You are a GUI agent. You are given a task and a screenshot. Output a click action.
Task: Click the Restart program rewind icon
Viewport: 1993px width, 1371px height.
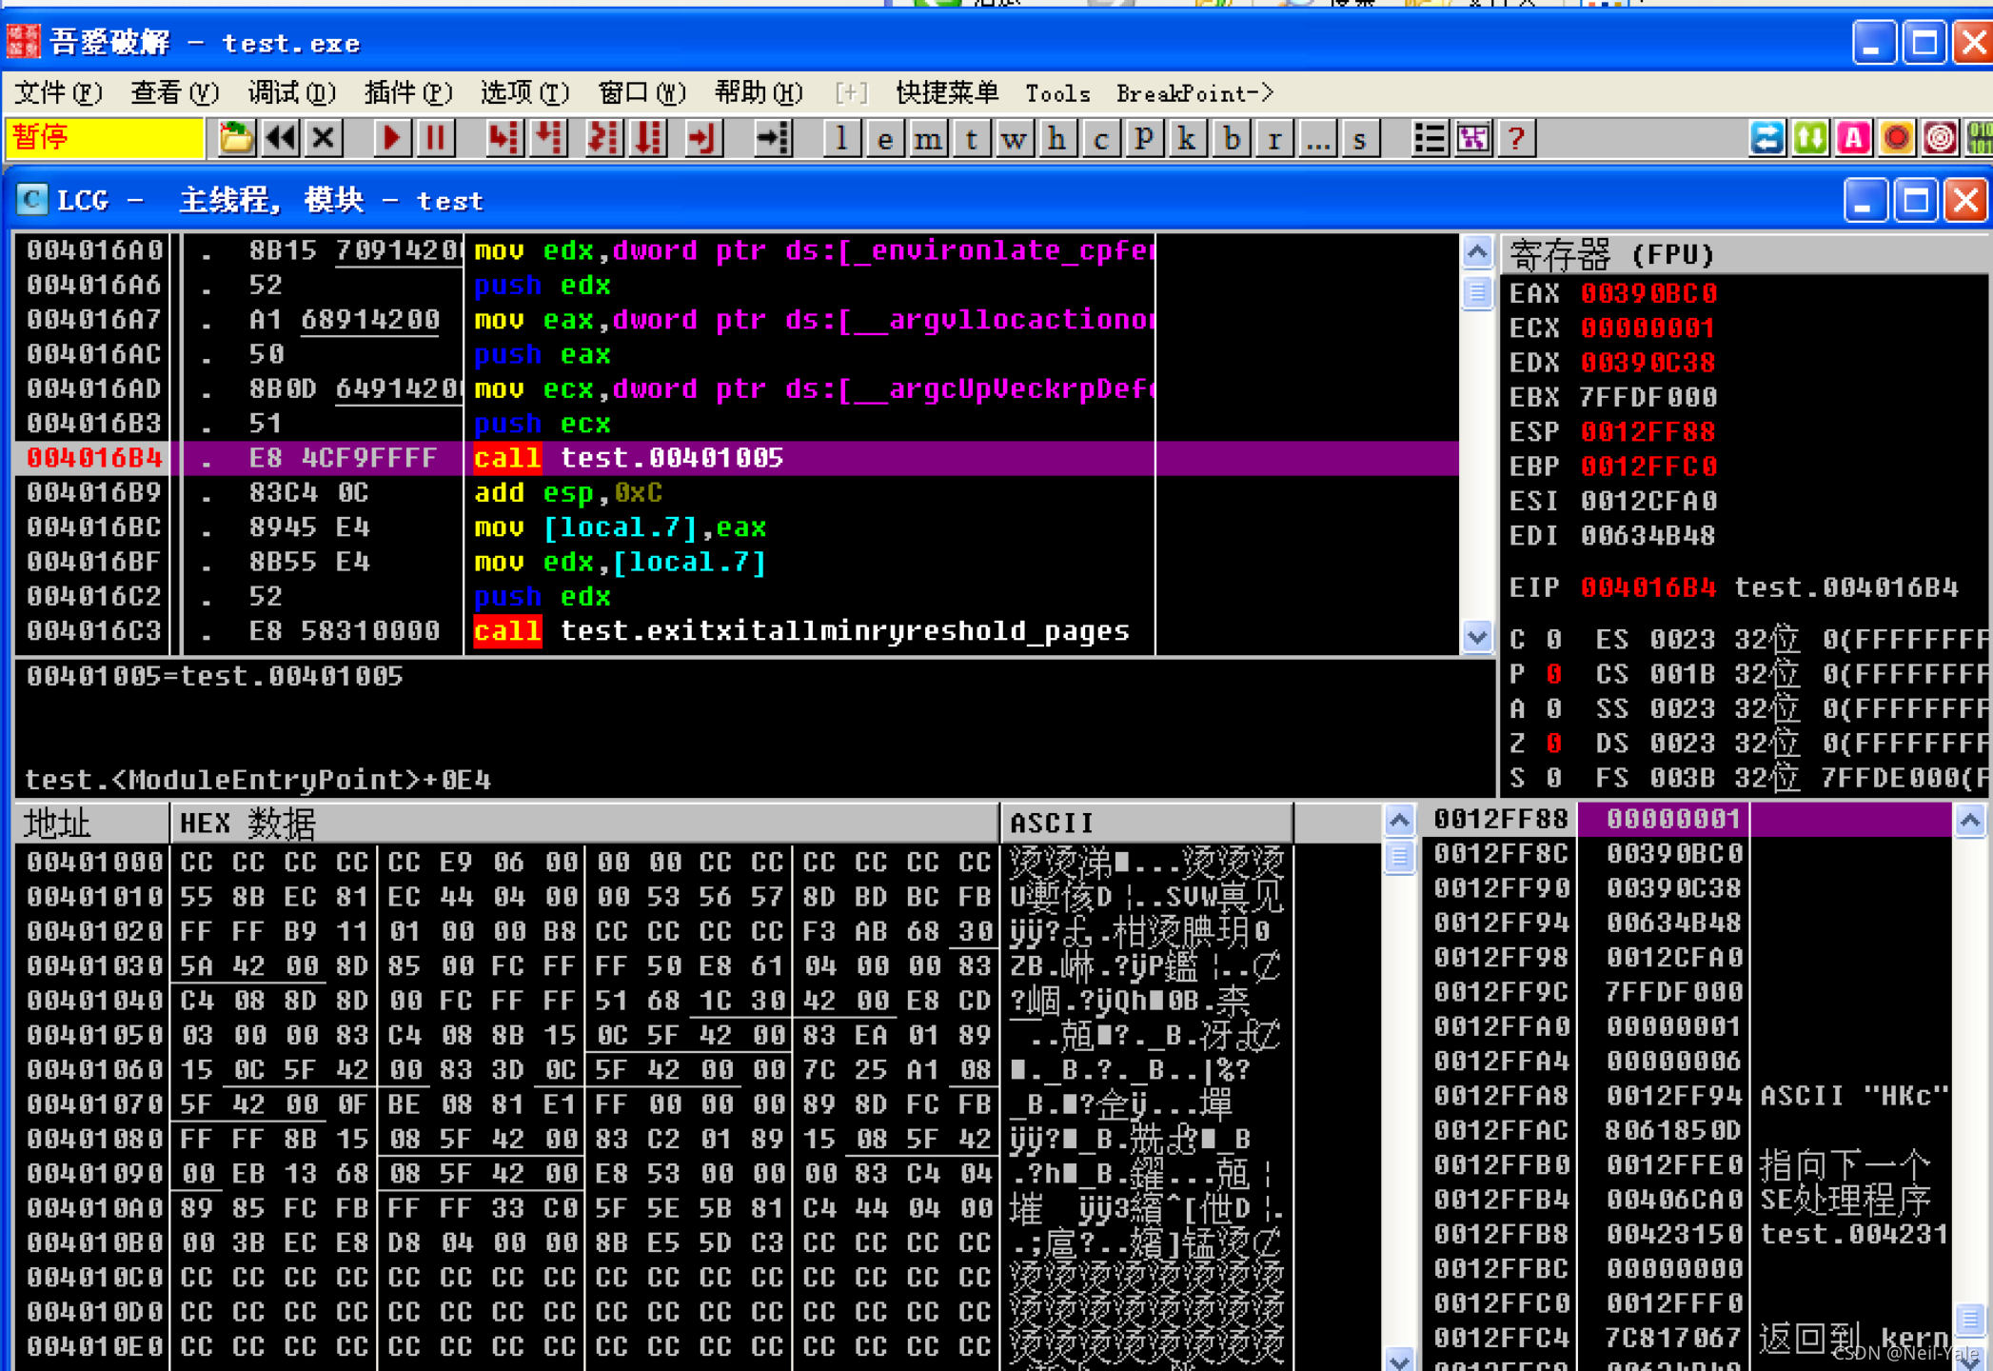(281, 139)
